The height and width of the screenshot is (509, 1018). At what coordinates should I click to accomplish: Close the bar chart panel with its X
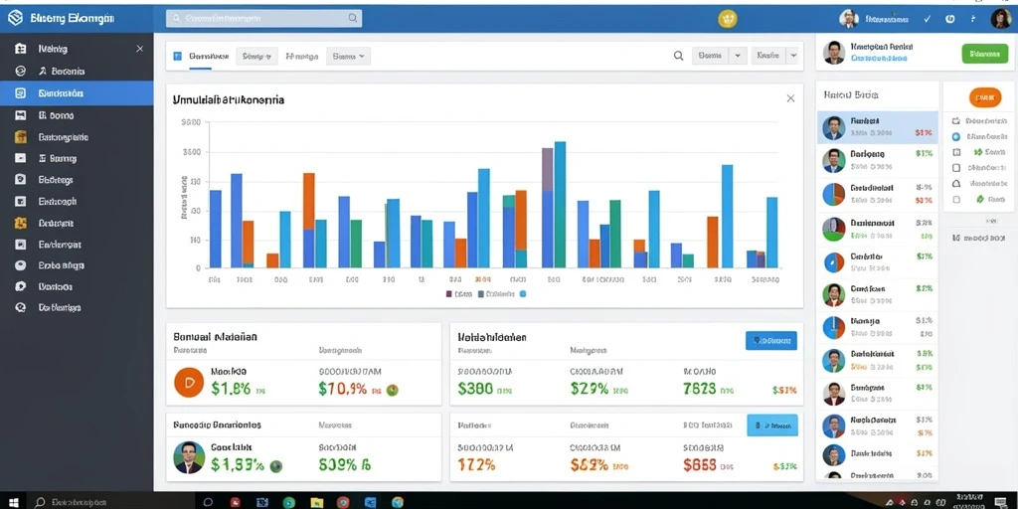[790, 98]
